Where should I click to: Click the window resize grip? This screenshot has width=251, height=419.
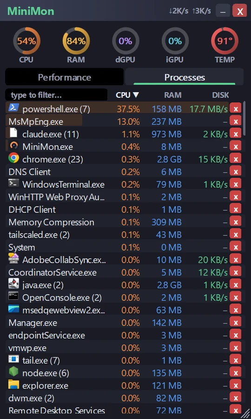[x=245, y=413]
